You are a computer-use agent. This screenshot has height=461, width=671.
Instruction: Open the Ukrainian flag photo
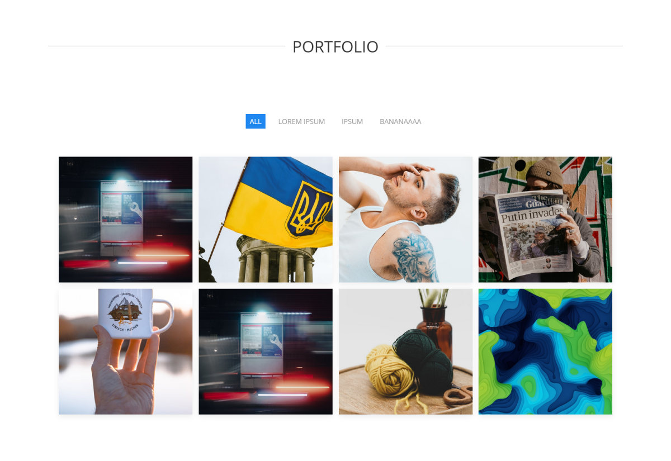(266, 220)
